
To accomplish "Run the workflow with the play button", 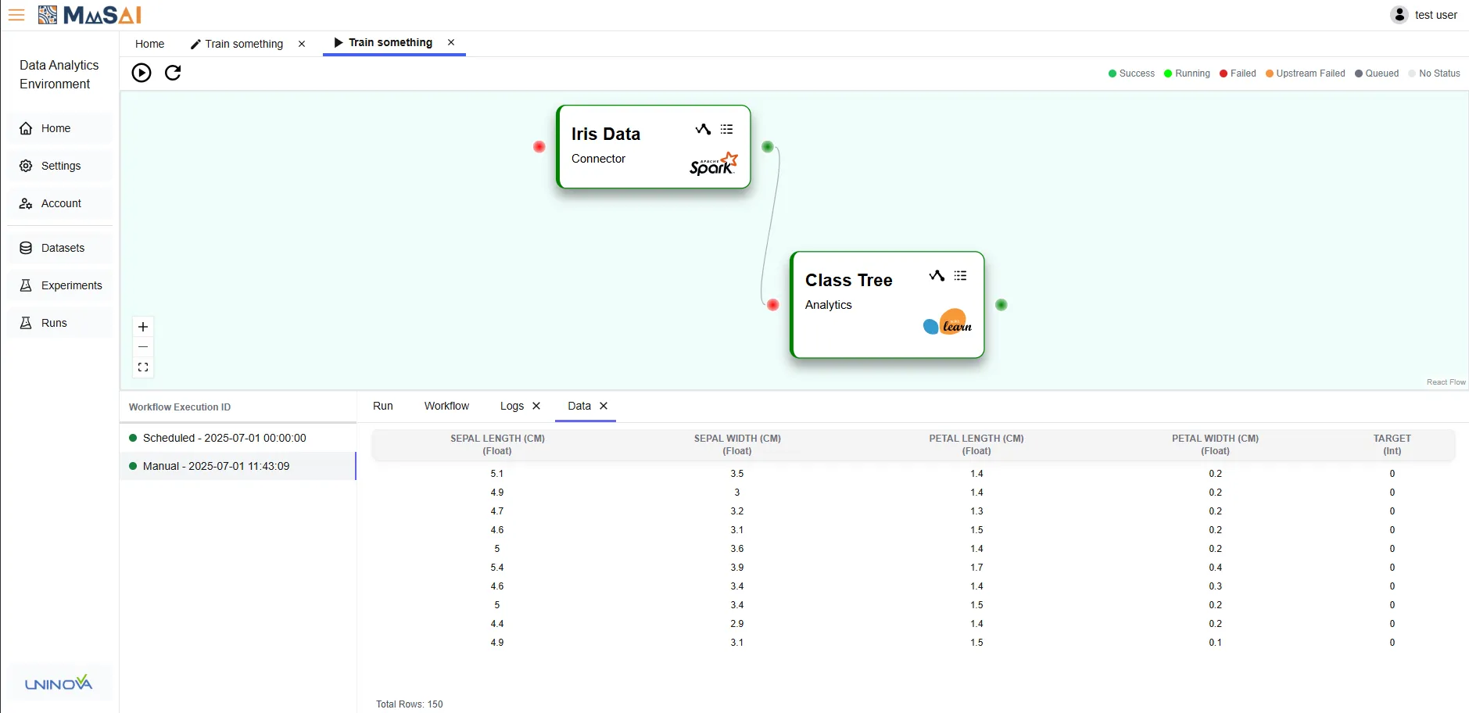I will (x=142, y=73).
